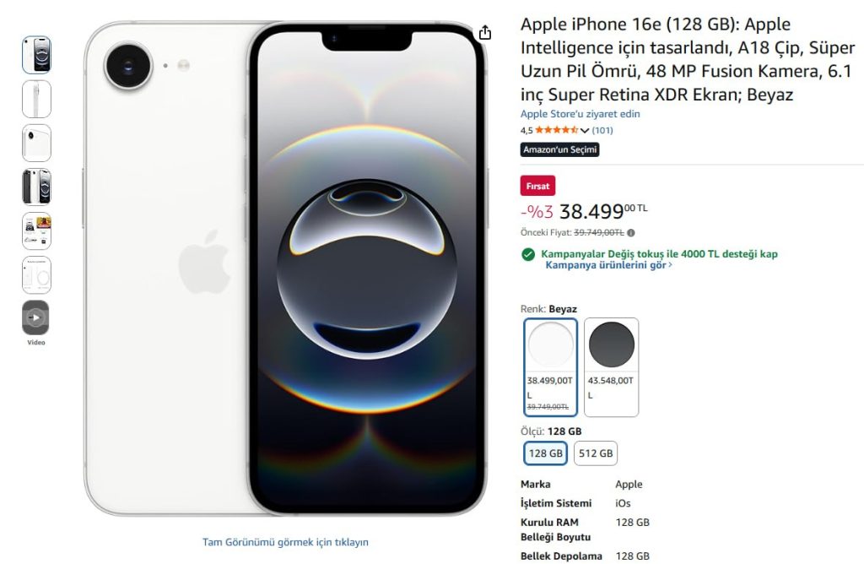864x564 pixels.
Task: Expand star rating dropdown chevron
Action: (x=584, y=131)
